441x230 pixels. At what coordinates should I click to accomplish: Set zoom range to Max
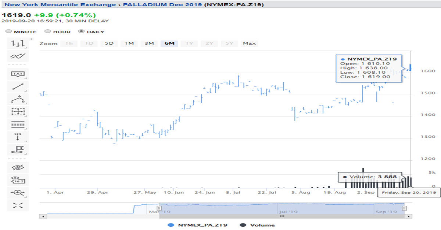click(249, 43)
